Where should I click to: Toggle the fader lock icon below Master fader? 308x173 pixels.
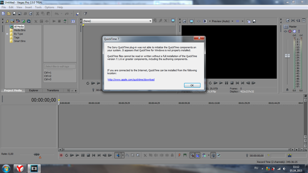[x=287, y=90]
